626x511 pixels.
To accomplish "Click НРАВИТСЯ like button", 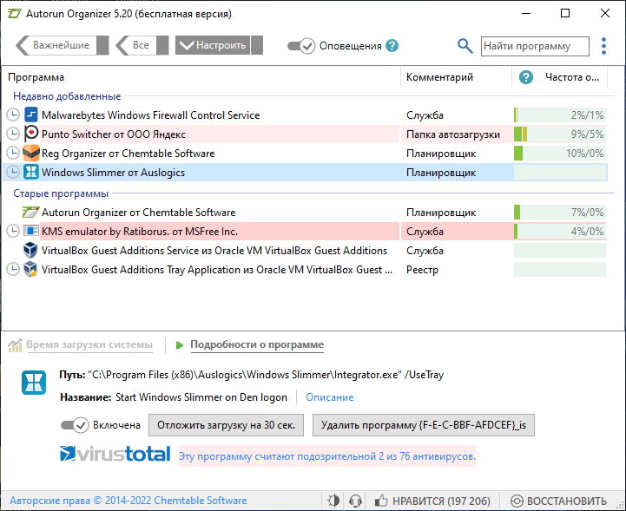I will (432, 501).
